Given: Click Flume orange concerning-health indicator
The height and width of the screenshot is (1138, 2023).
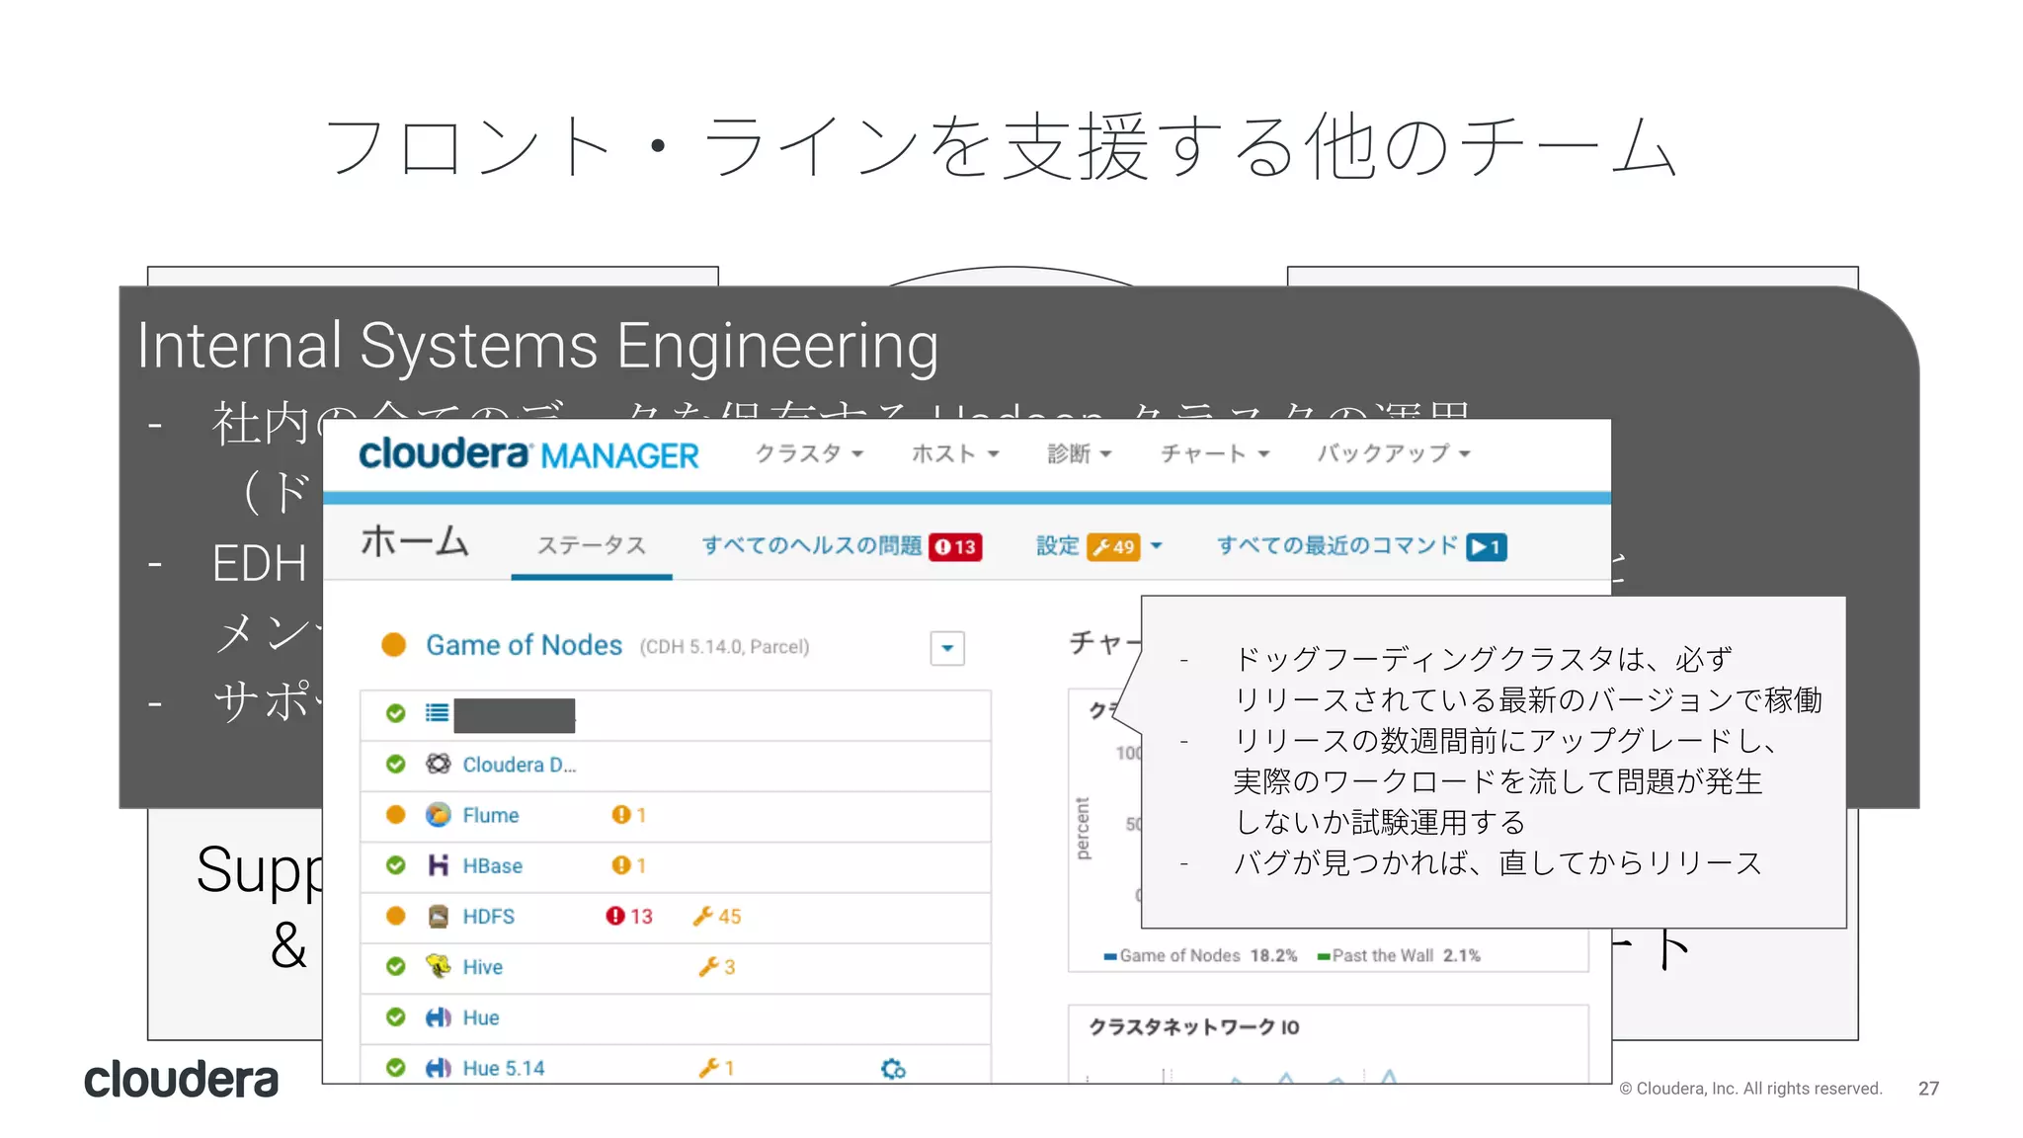Looking at the screenshot, I should [x=396, y=814].
